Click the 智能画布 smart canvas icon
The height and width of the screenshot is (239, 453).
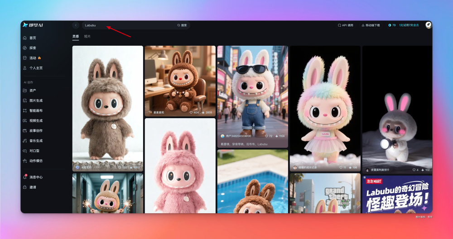(25, 110)
